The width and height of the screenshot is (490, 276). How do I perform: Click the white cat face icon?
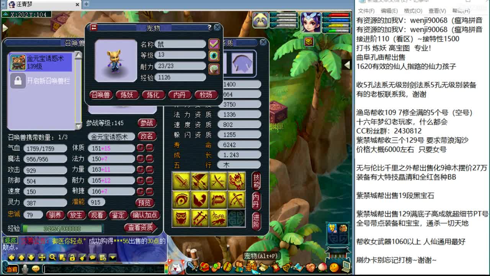click(x=176, y=267)
